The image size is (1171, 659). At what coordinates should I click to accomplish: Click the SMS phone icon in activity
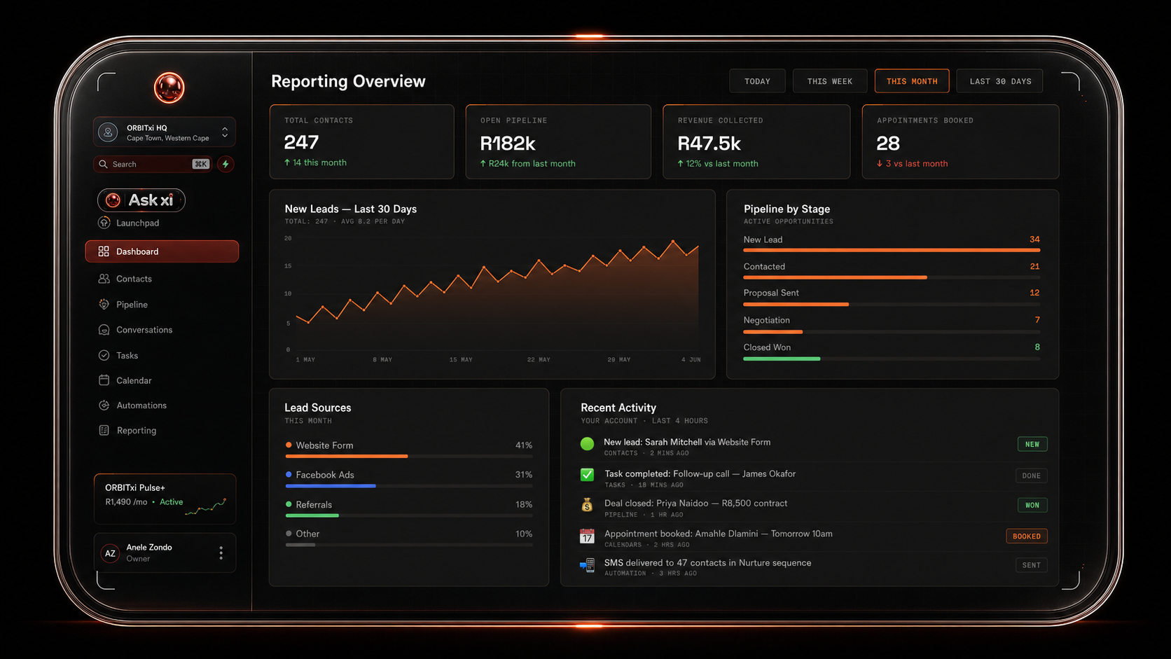[588, 565]
